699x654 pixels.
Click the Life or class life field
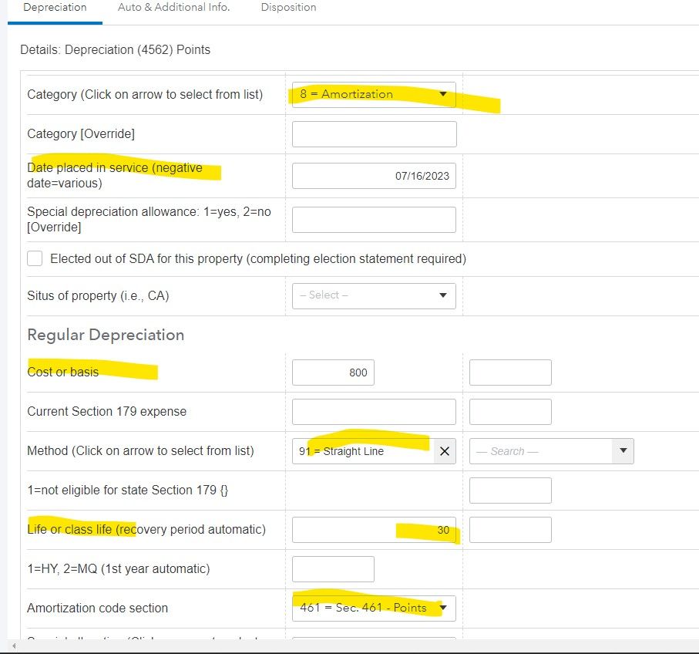(x=374, y=530)
